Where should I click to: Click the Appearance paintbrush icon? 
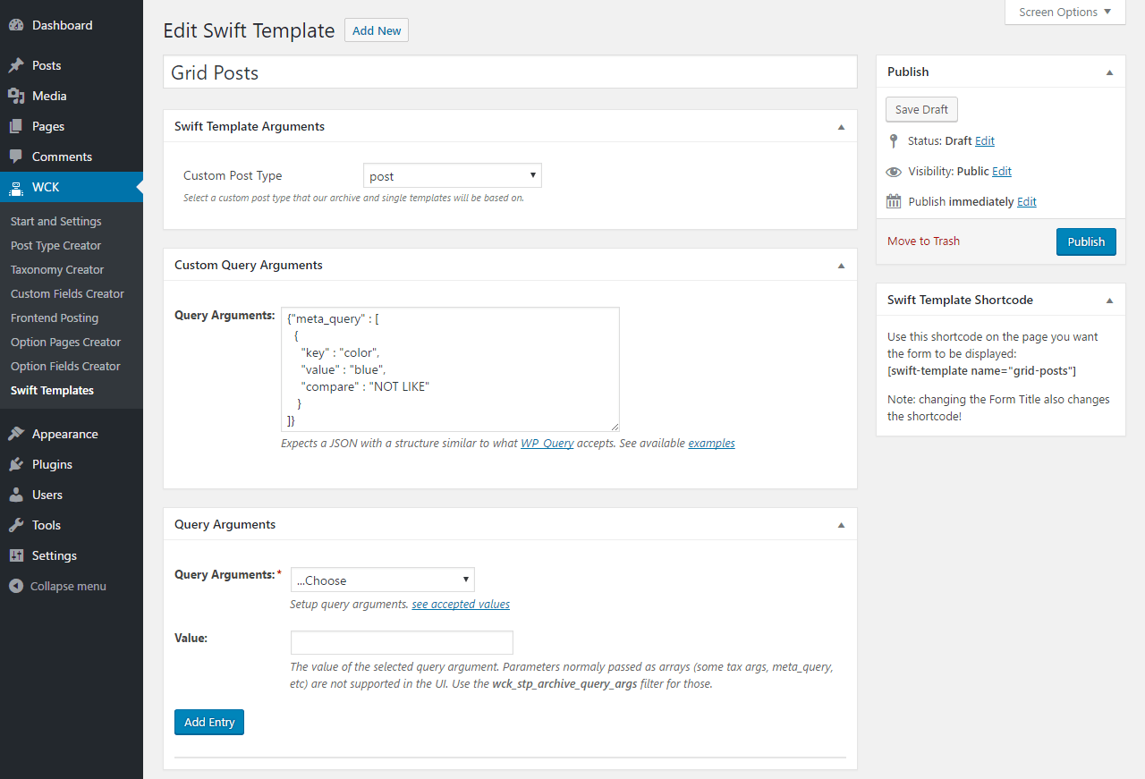[19, 433]
